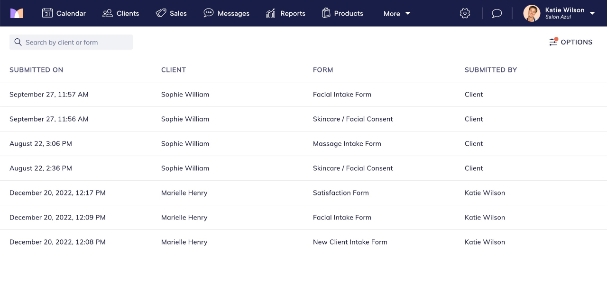This screenshot has width=607, height=298.
Task: Open Sophie William's Facial Intake Form
Action: tap(342, 94)
